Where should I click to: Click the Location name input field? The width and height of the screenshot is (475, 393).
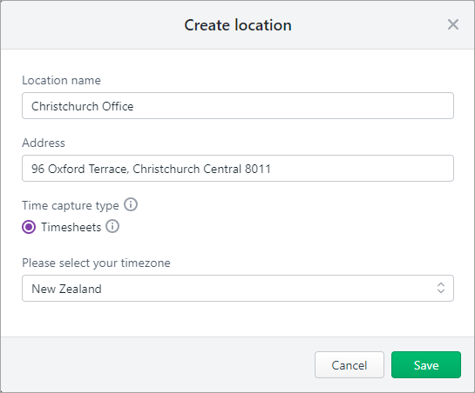click(x=238, y=106)
